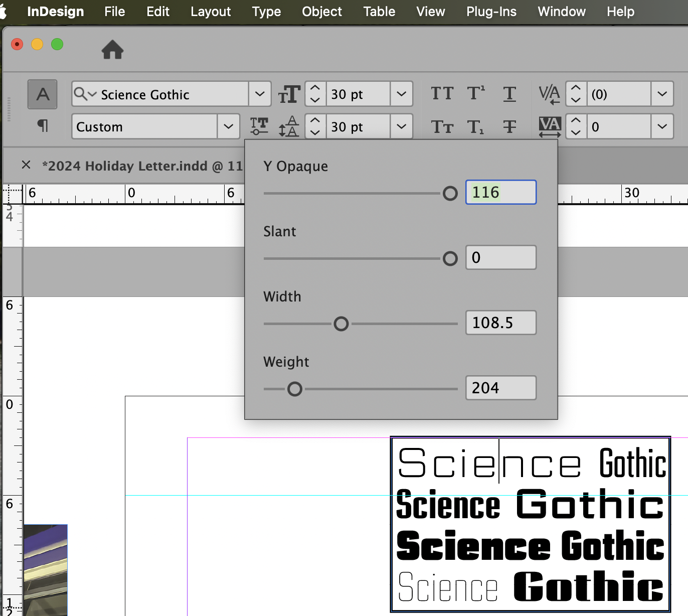Click the ruler origin crosshair
688x616 pixels.
click(x=13, y=193)
